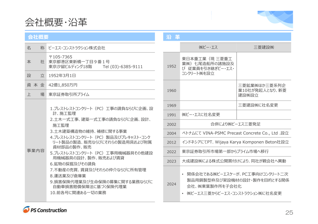Select company name ピーエス・コンストラクション株式会社

pos(77,48)
